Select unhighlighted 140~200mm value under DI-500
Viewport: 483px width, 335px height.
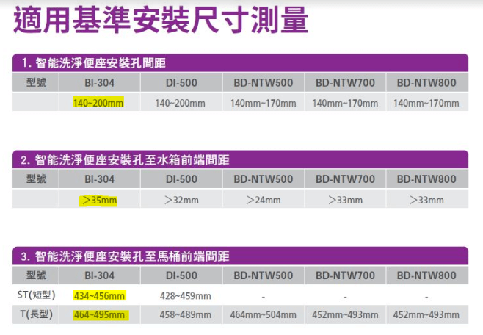point(180,103)
